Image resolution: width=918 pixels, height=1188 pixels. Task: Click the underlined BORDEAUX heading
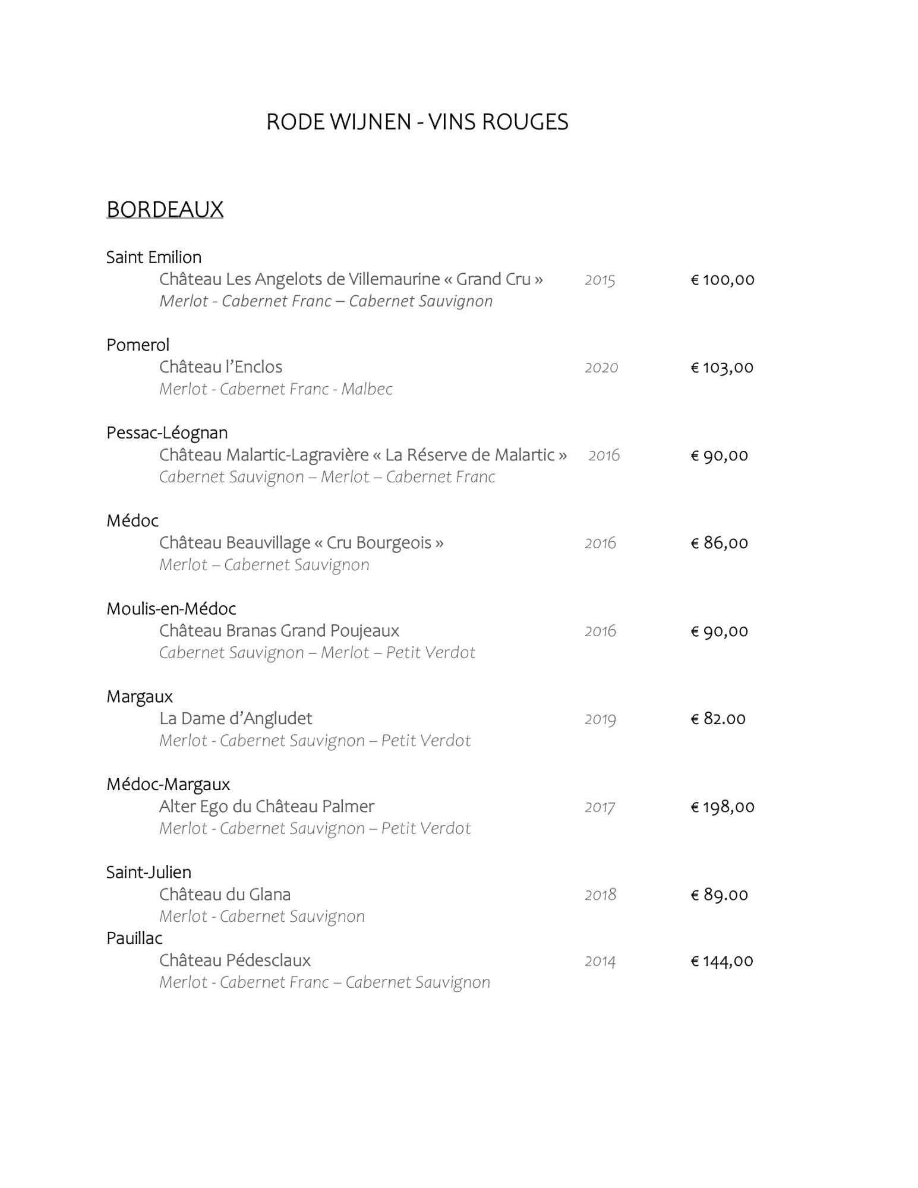[x=165, y=210]
